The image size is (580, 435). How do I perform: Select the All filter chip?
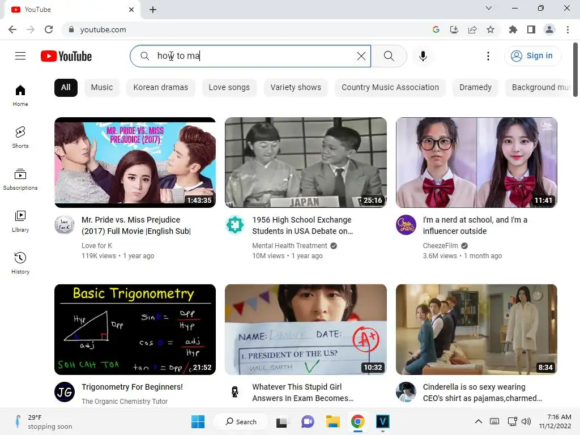pos(66,88)
